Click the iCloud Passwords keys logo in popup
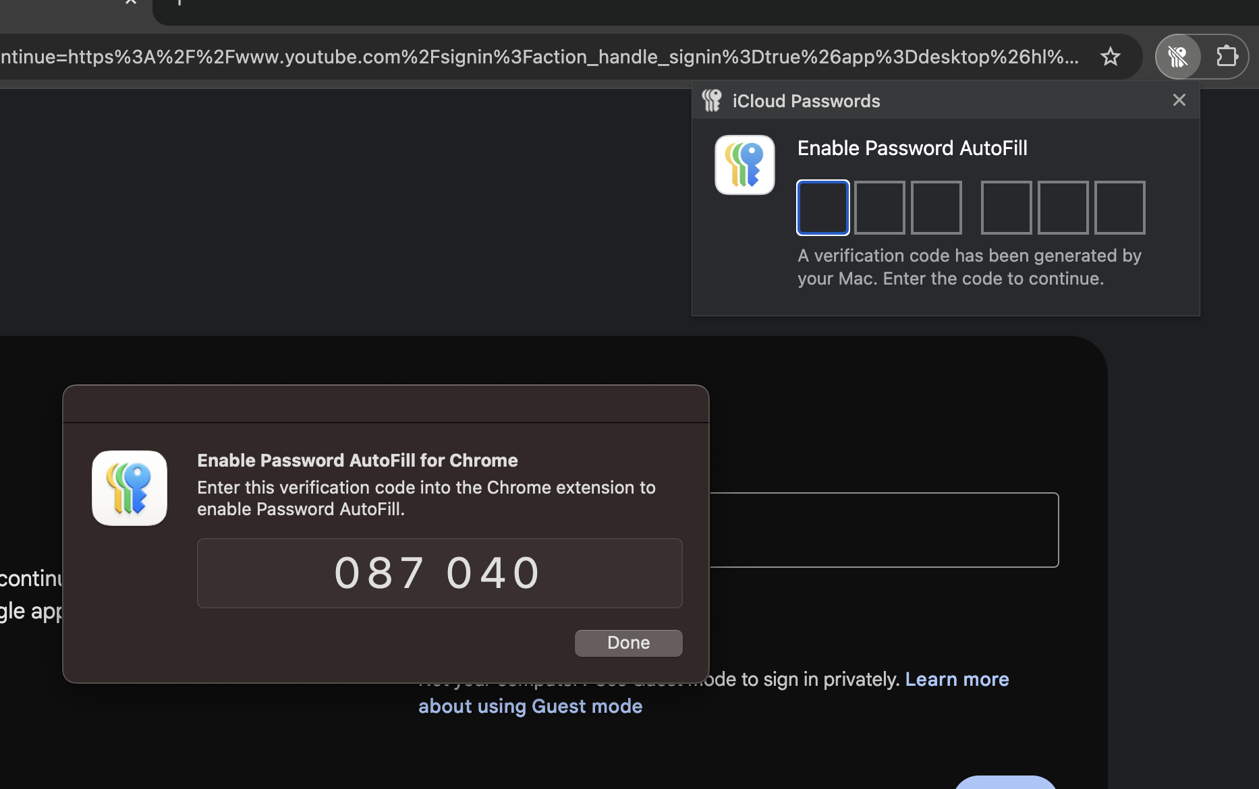Viewport: 1259px width, 789px height. point(745,165)
